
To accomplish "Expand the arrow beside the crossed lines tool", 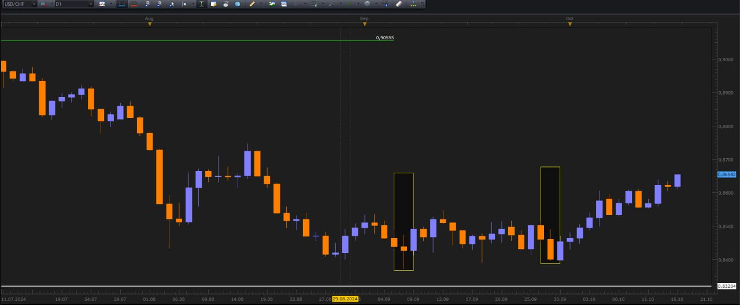I will coord(305,3).
